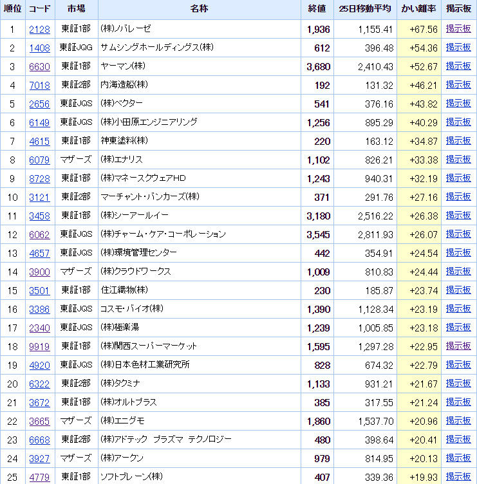The height and width of the screenshot is (484, 477).
Task: Open 掲示板 link for コスモ・バイオ row
Action: [458, 309]
